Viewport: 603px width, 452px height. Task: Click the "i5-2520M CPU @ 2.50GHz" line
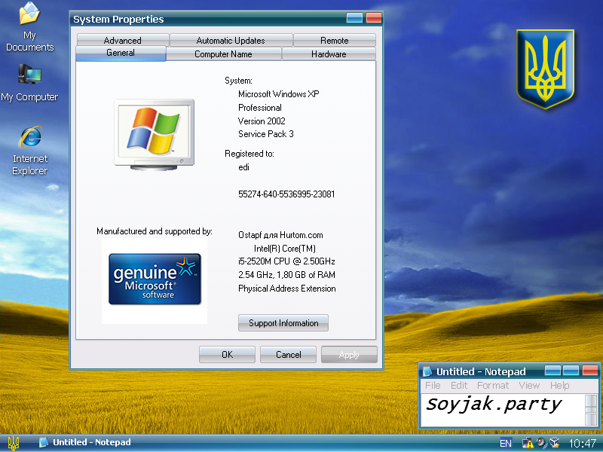click(286, 261)
